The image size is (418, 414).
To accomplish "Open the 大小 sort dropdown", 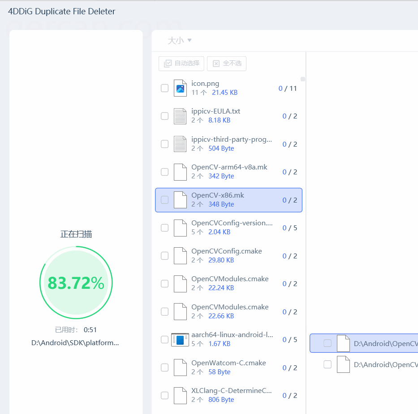I will 179,40.
